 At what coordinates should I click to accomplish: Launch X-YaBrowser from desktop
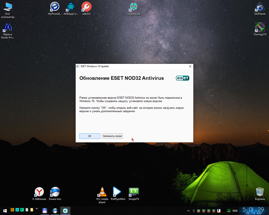pyautogui.click(x=39, y=194)
